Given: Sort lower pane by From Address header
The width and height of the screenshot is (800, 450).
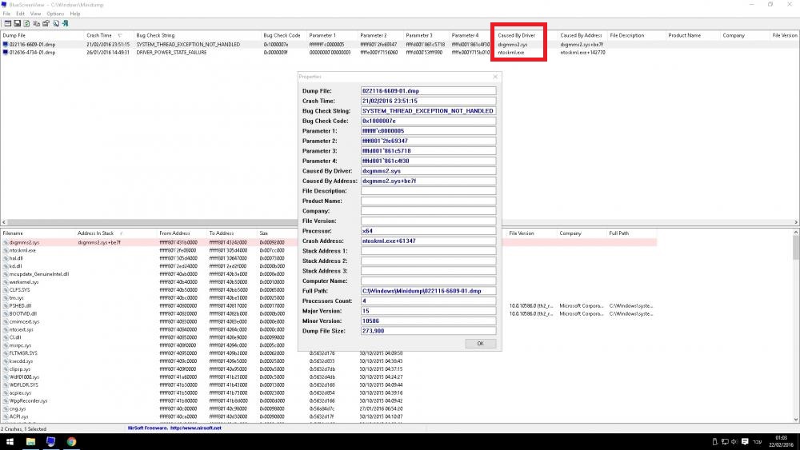Looking at the screenshot, I should 182,233.
